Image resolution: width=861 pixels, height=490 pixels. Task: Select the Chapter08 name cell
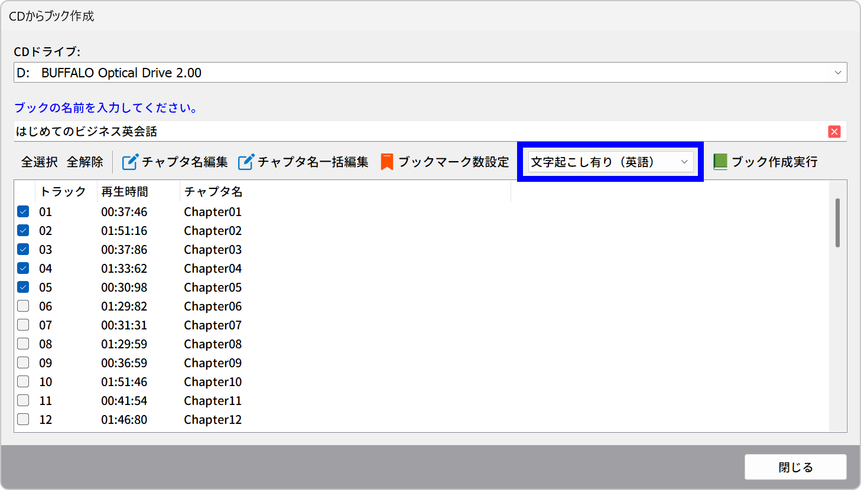[213, 344]
